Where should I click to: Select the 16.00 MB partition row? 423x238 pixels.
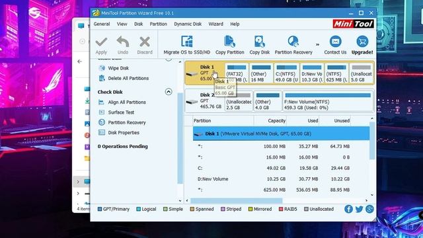coord(281,157)
